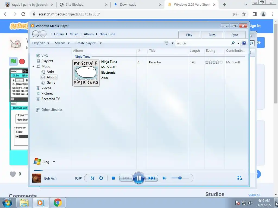The image size is (278, 208).
Task: Click the search magnifier icon
Action: pyautogui.click(x=233, y=43)
